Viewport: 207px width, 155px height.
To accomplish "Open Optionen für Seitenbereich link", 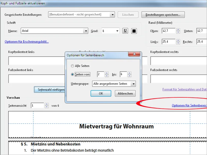I will [189, 105].
